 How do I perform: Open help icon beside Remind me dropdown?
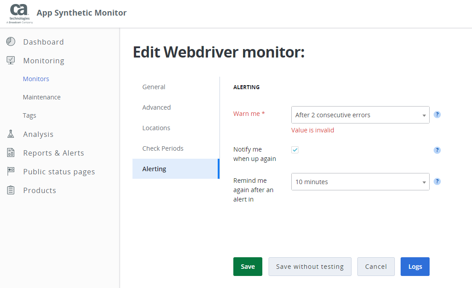(x=437, y=181)
